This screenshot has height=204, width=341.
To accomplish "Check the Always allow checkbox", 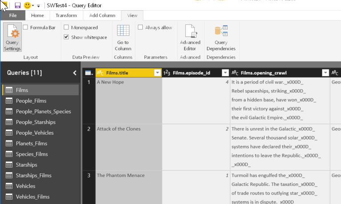I will [140, 27].
